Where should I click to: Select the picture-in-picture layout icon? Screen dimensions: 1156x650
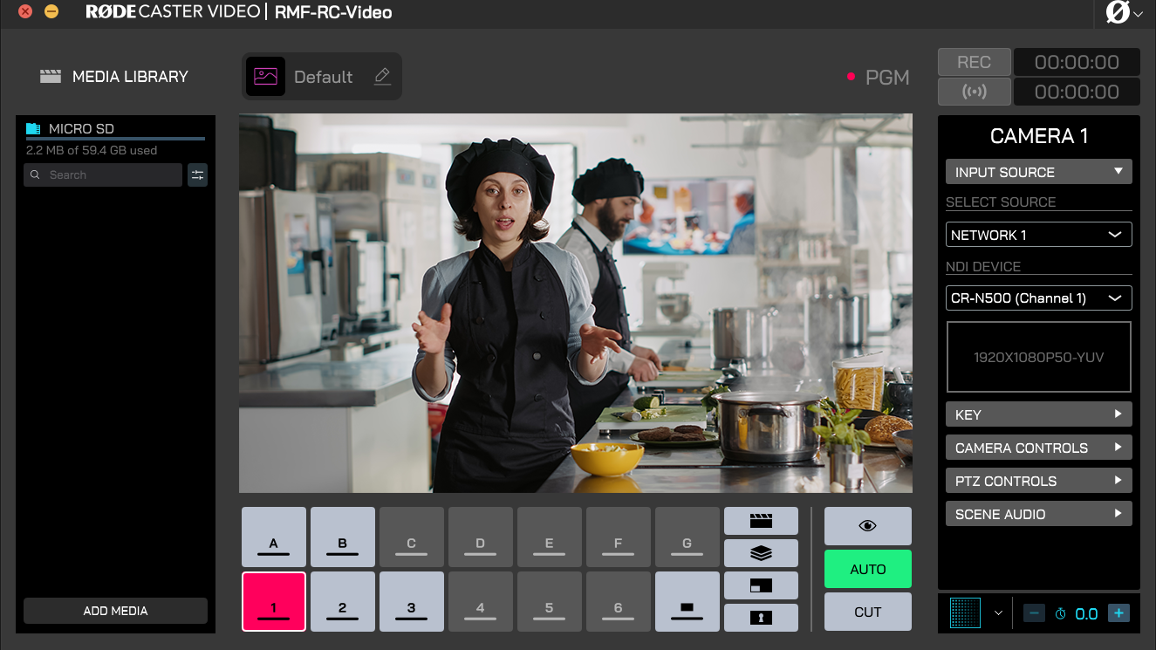pyautogui.click(x=761, y=585)
